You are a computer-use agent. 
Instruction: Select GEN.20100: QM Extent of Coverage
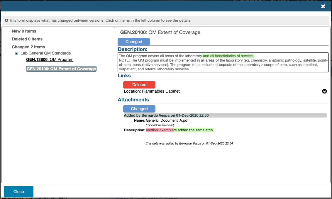(61, 69)
